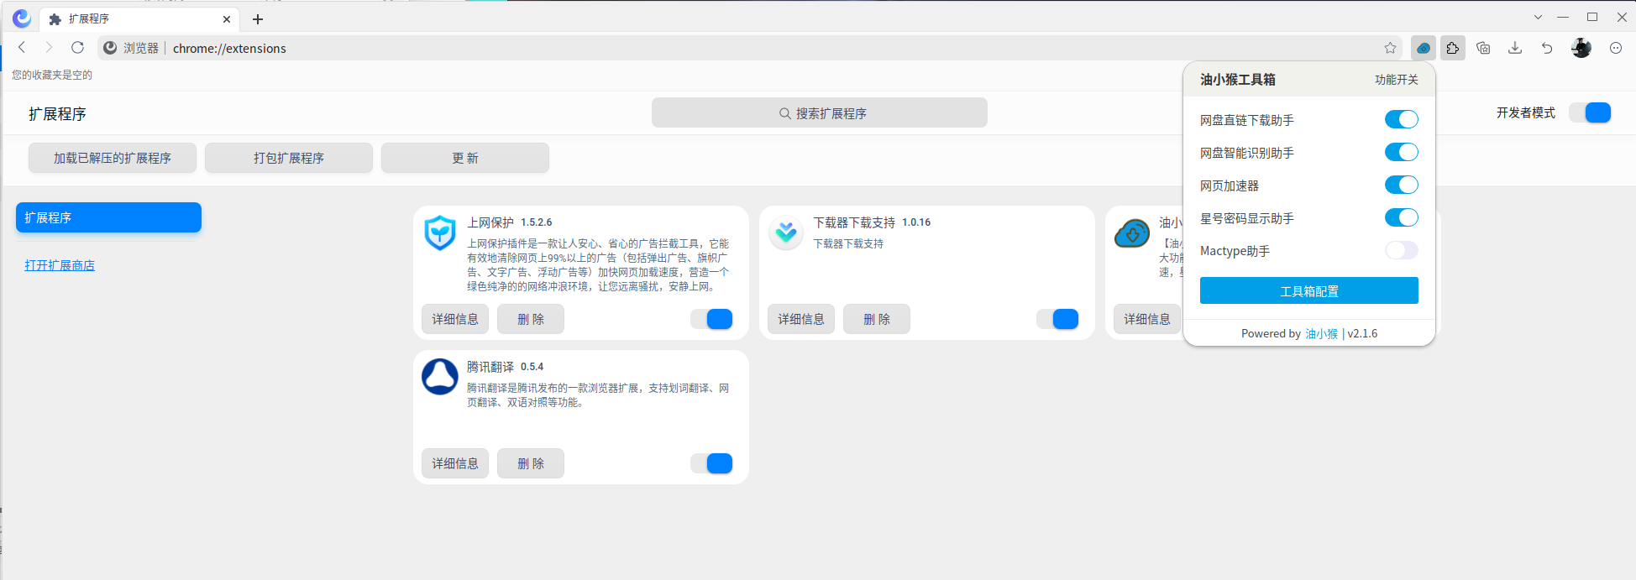The height and width of the screenshot is (580, 1636).
Task: Disable the 腾讯翻译 extension toggle
Action: (x=711, y=463)
